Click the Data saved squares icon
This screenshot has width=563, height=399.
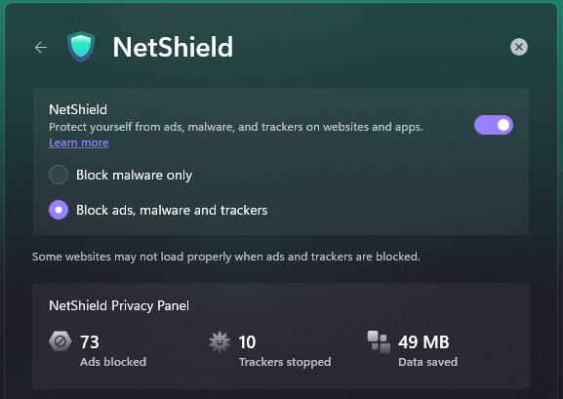click(x=379, y=341)
